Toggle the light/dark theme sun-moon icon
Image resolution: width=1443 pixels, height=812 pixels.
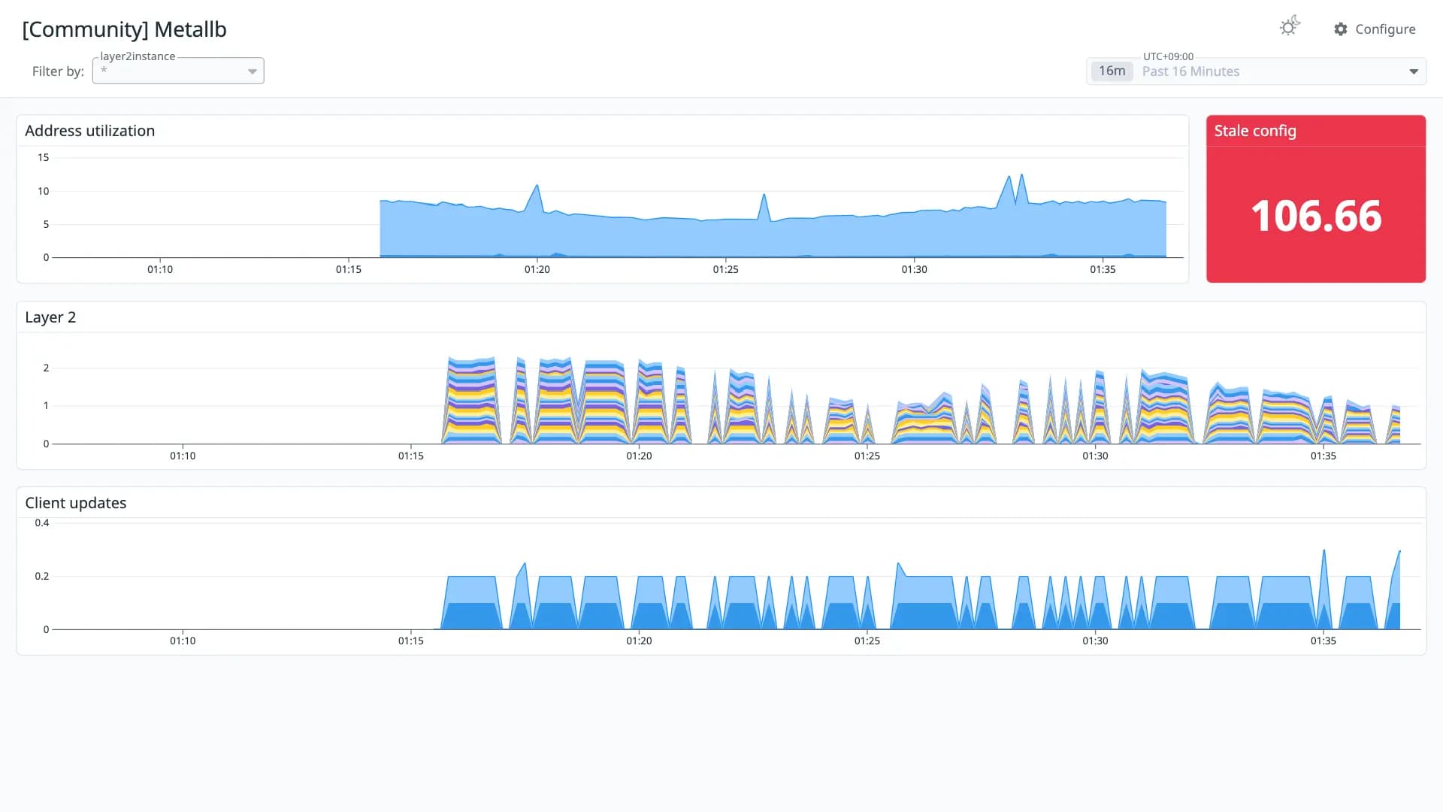pyautogui.click(x=1290, y=27)
